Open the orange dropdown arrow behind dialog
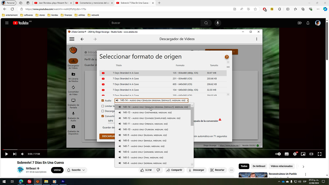329x185 pixels. (x=234, y=52)
